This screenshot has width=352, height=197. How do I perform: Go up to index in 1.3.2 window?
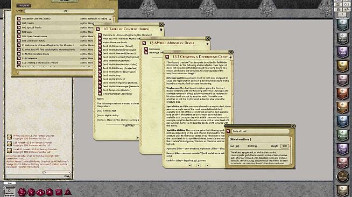point(199,165)
